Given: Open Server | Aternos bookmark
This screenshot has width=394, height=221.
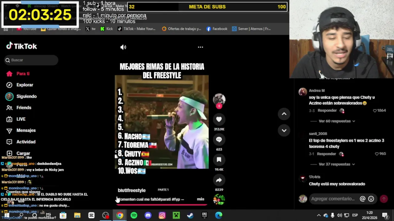Looking at the screenshot, I should pyautogui.click(x=251, y=29).
